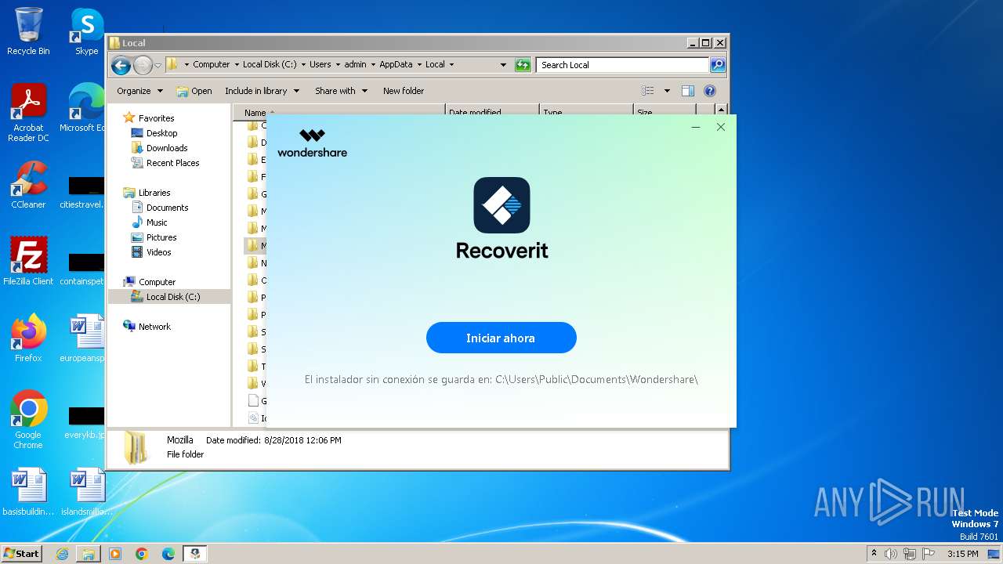Open the view options dropdown arrow
Viewport: 1003px width, 564px height.
[x=667, y=91]
